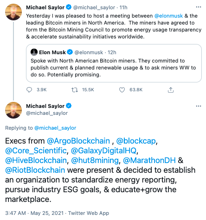Screen dimensions: 206x220
Task: Expand the more options menu on reply tweet
Action: click(199, 106)
